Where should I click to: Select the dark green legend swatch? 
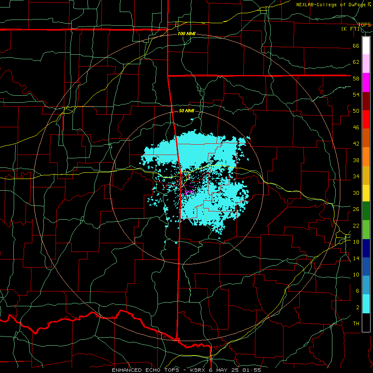coord(366,211)
